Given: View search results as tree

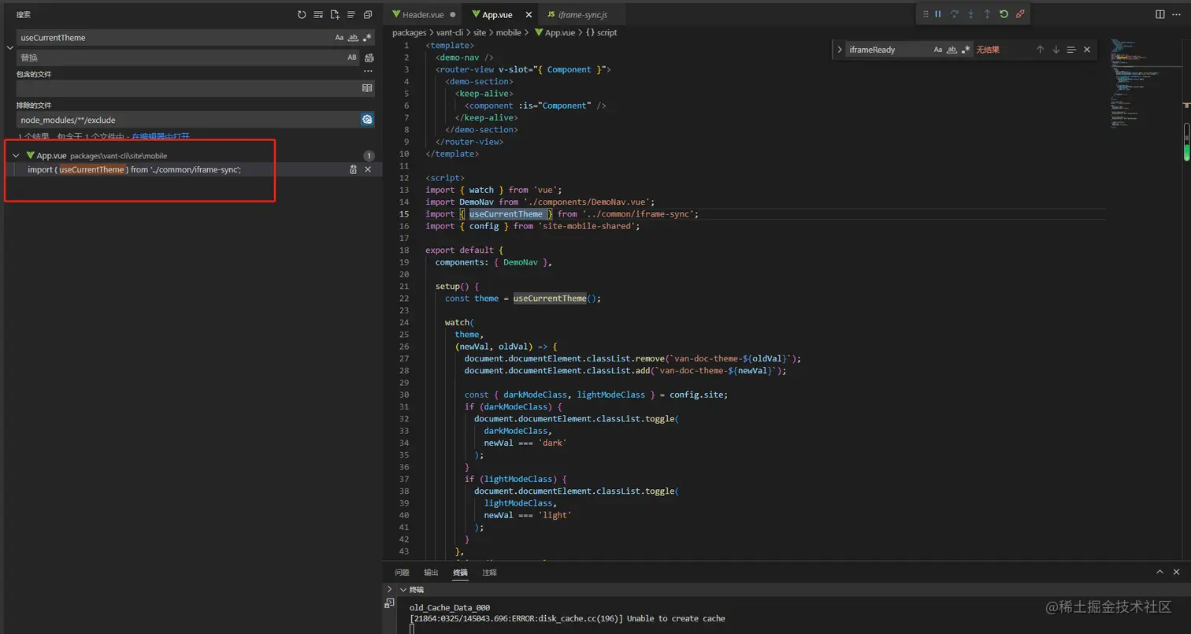Looking at the screenshot, I should (351, 14).
